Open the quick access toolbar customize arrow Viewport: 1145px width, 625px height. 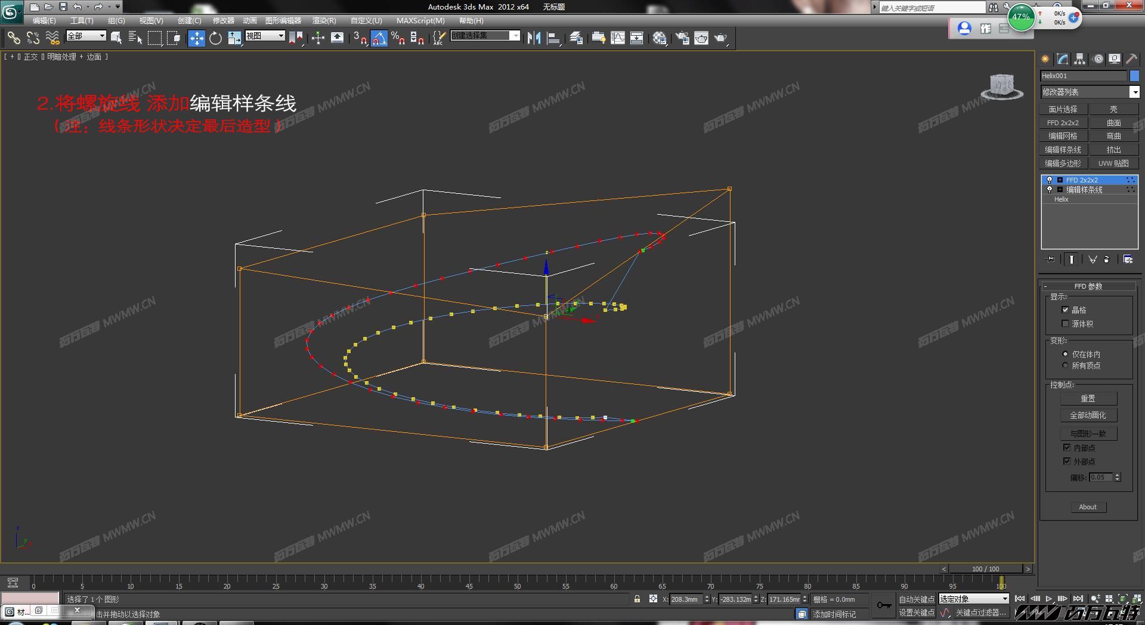tap(117, 7)
